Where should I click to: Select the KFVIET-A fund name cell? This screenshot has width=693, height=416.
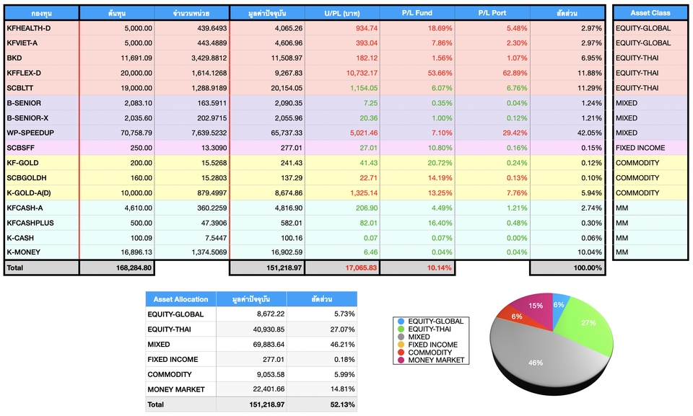tap(42, 43)
